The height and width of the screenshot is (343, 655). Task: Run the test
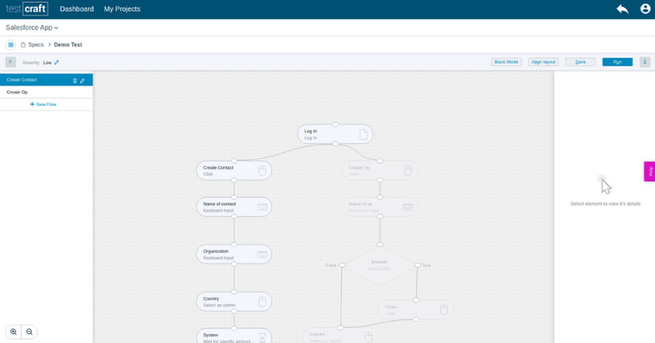617,62
